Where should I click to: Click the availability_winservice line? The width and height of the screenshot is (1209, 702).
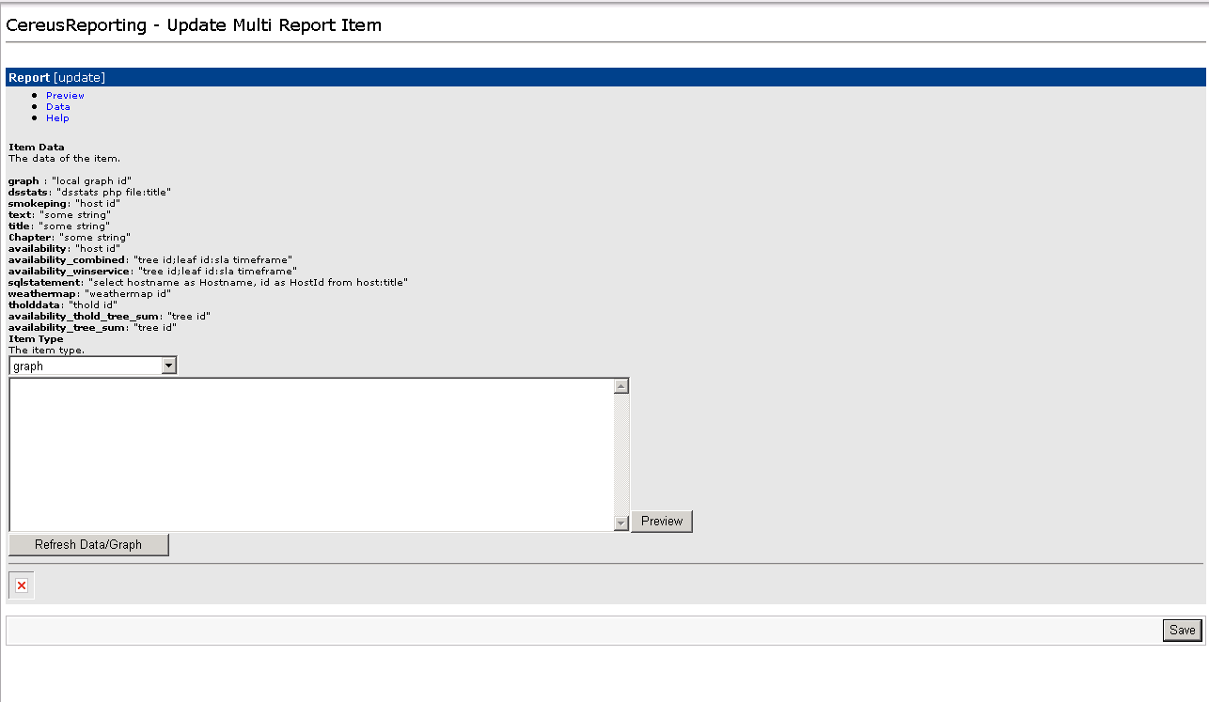pos(152,271)
